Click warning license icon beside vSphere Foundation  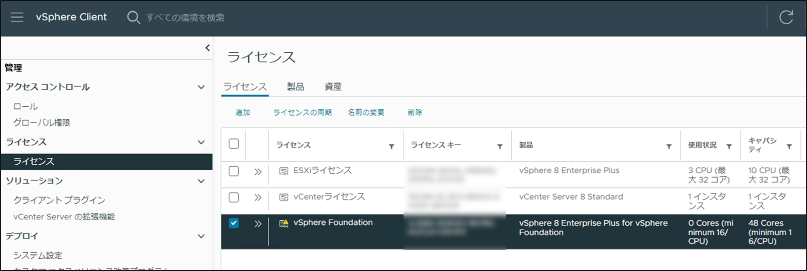284,223
